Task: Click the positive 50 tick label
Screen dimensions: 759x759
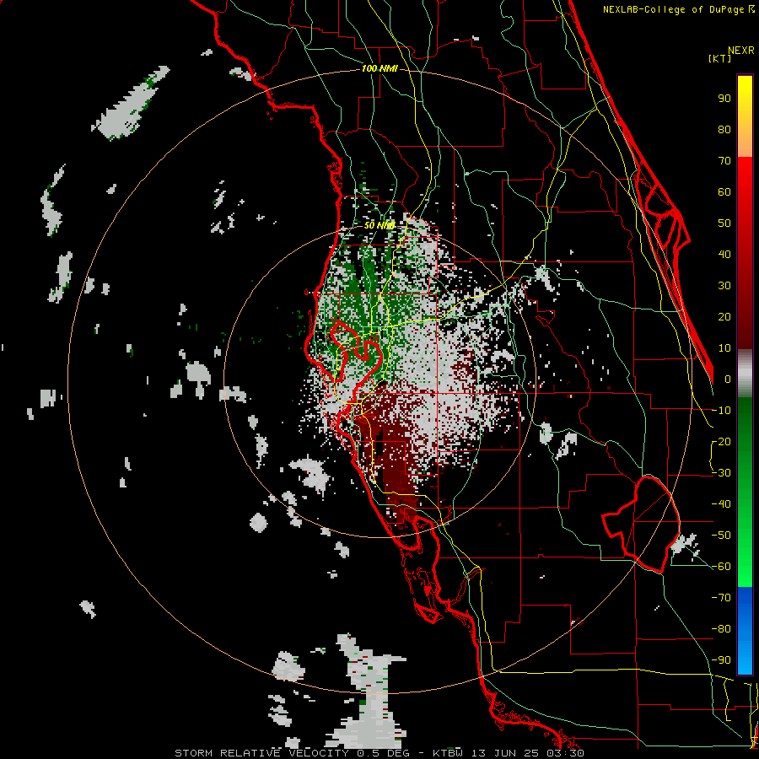Action: 724,223
